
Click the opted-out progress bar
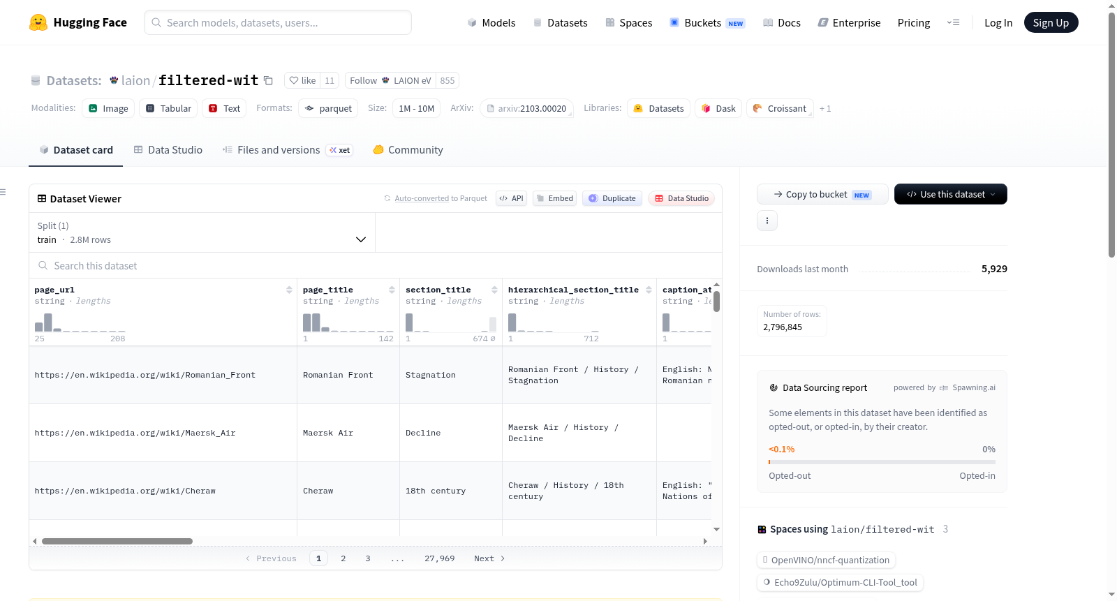click(x=882, y=462)
